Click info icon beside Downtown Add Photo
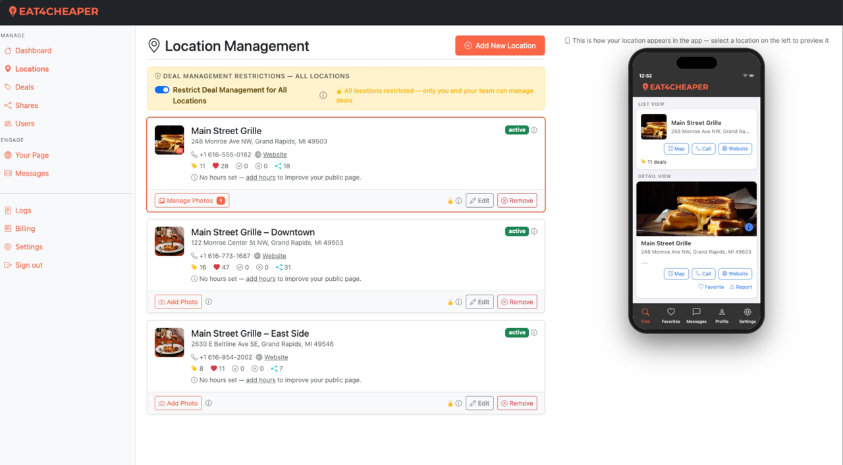This screenshot has width=843, height=465. (x=209, y=302)
